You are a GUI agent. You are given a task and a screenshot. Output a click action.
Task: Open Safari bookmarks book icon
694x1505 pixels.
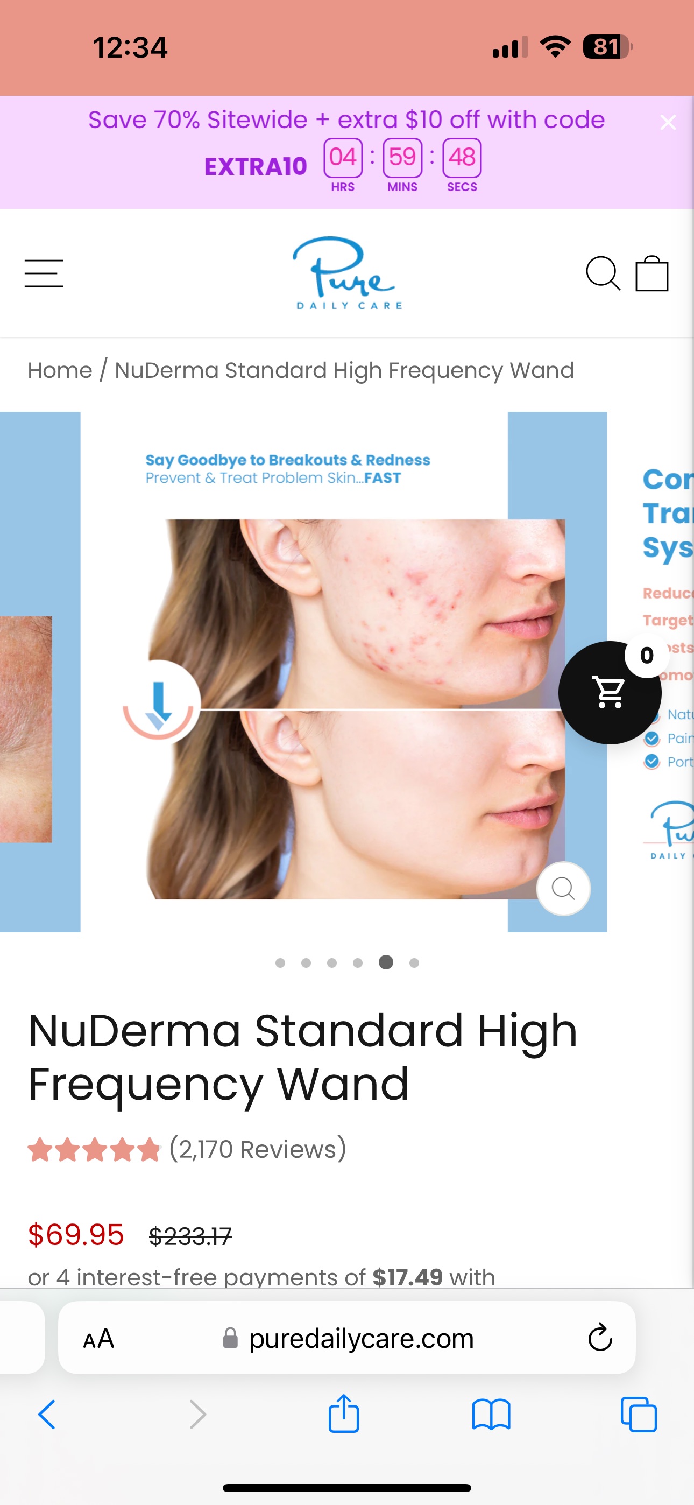tap(491, 1415)
